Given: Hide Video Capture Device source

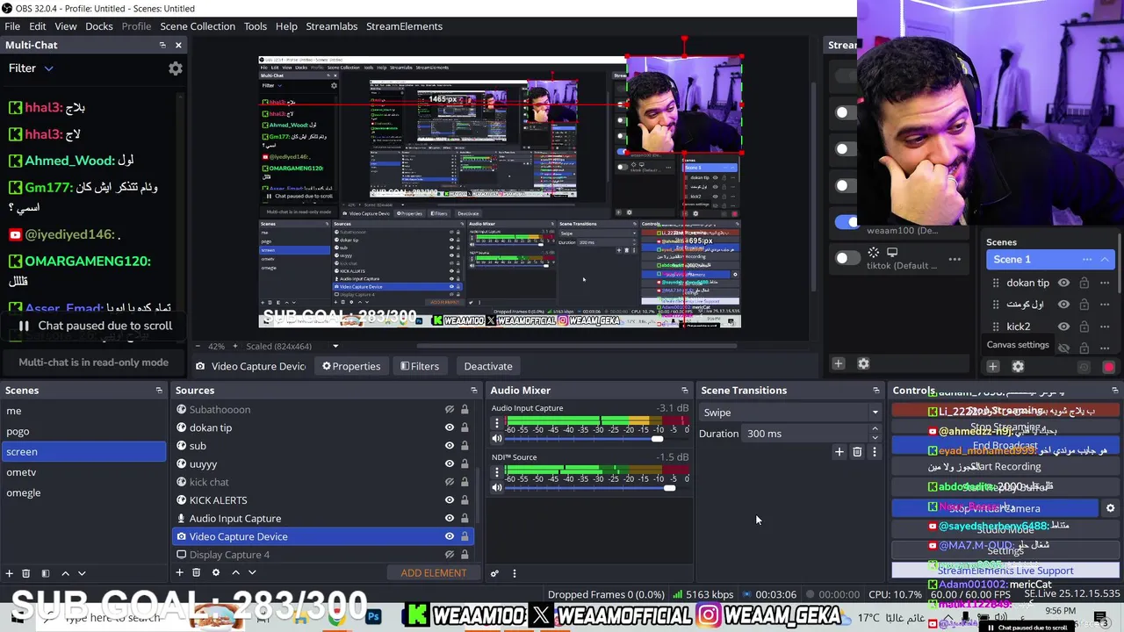Looking at the screenshot, I should (x=450, y=536).
